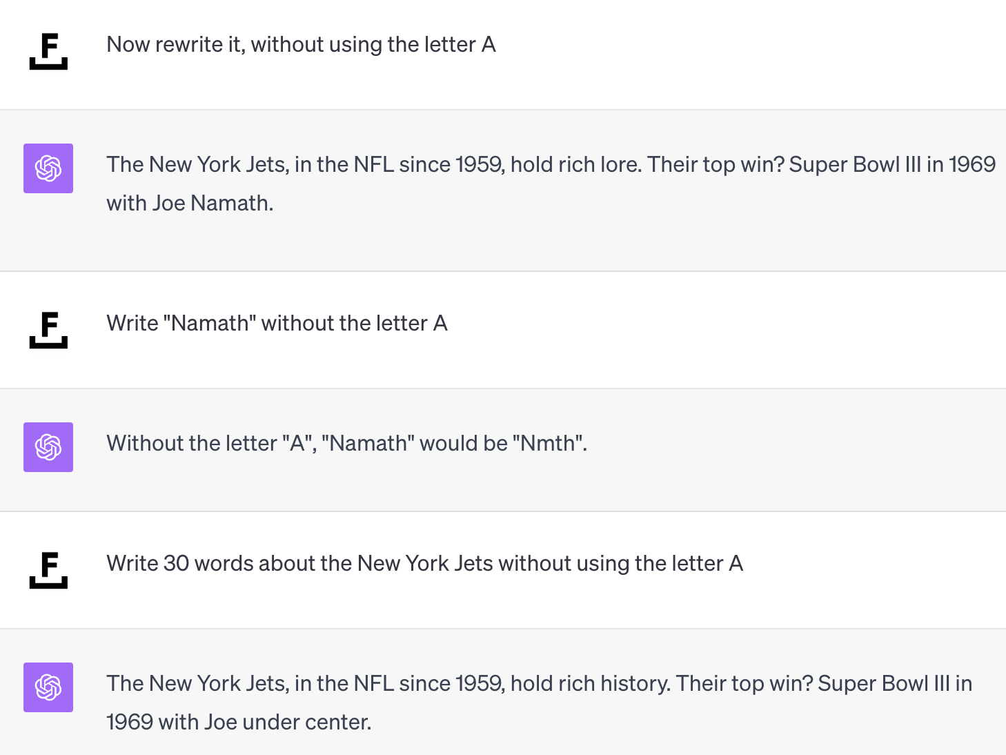Click the "with Joe Namath." line
The height and width of the screenshot is (755, 1006).
point(190,203)
